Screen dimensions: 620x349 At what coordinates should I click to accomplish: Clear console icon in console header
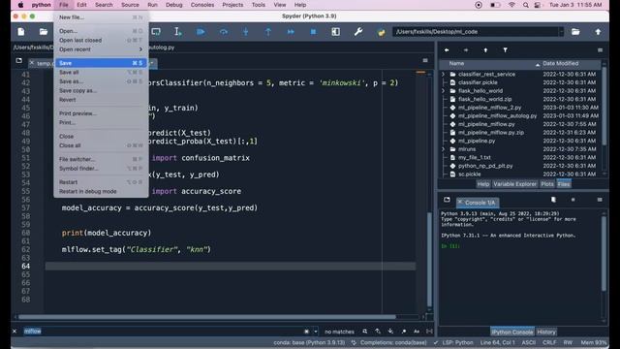pos(553,200)
